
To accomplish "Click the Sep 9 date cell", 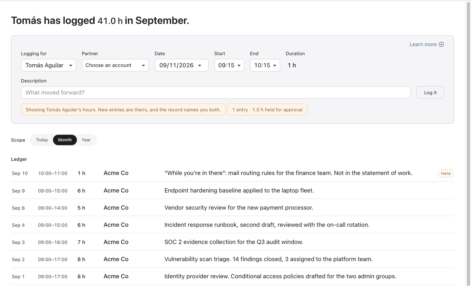I will pos(18,191).
